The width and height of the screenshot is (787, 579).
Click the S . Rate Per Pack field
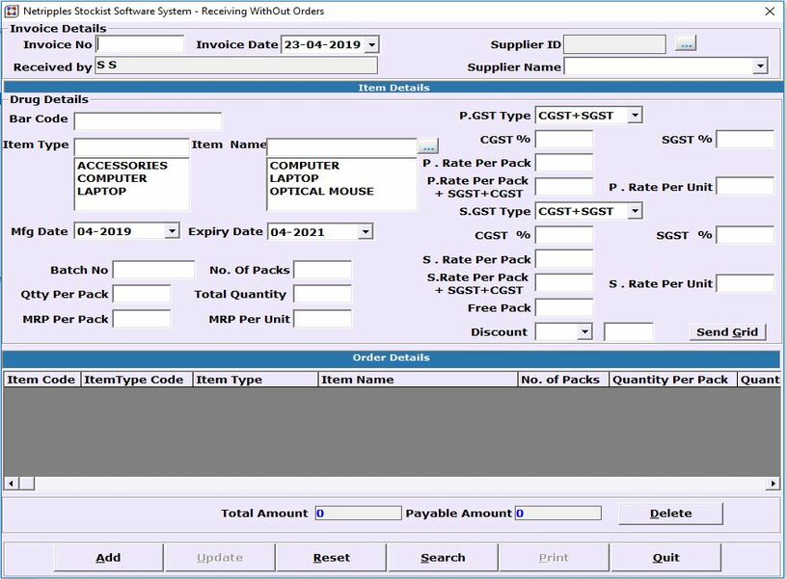coord(564,259)
